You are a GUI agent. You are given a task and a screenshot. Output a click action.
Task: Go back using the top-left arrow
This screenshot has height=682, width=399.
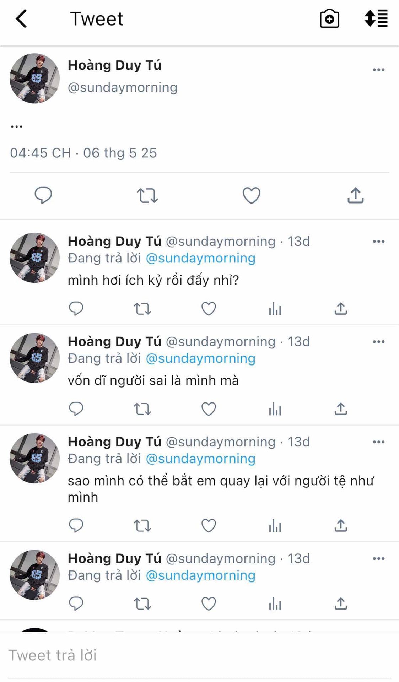(21, 19)
